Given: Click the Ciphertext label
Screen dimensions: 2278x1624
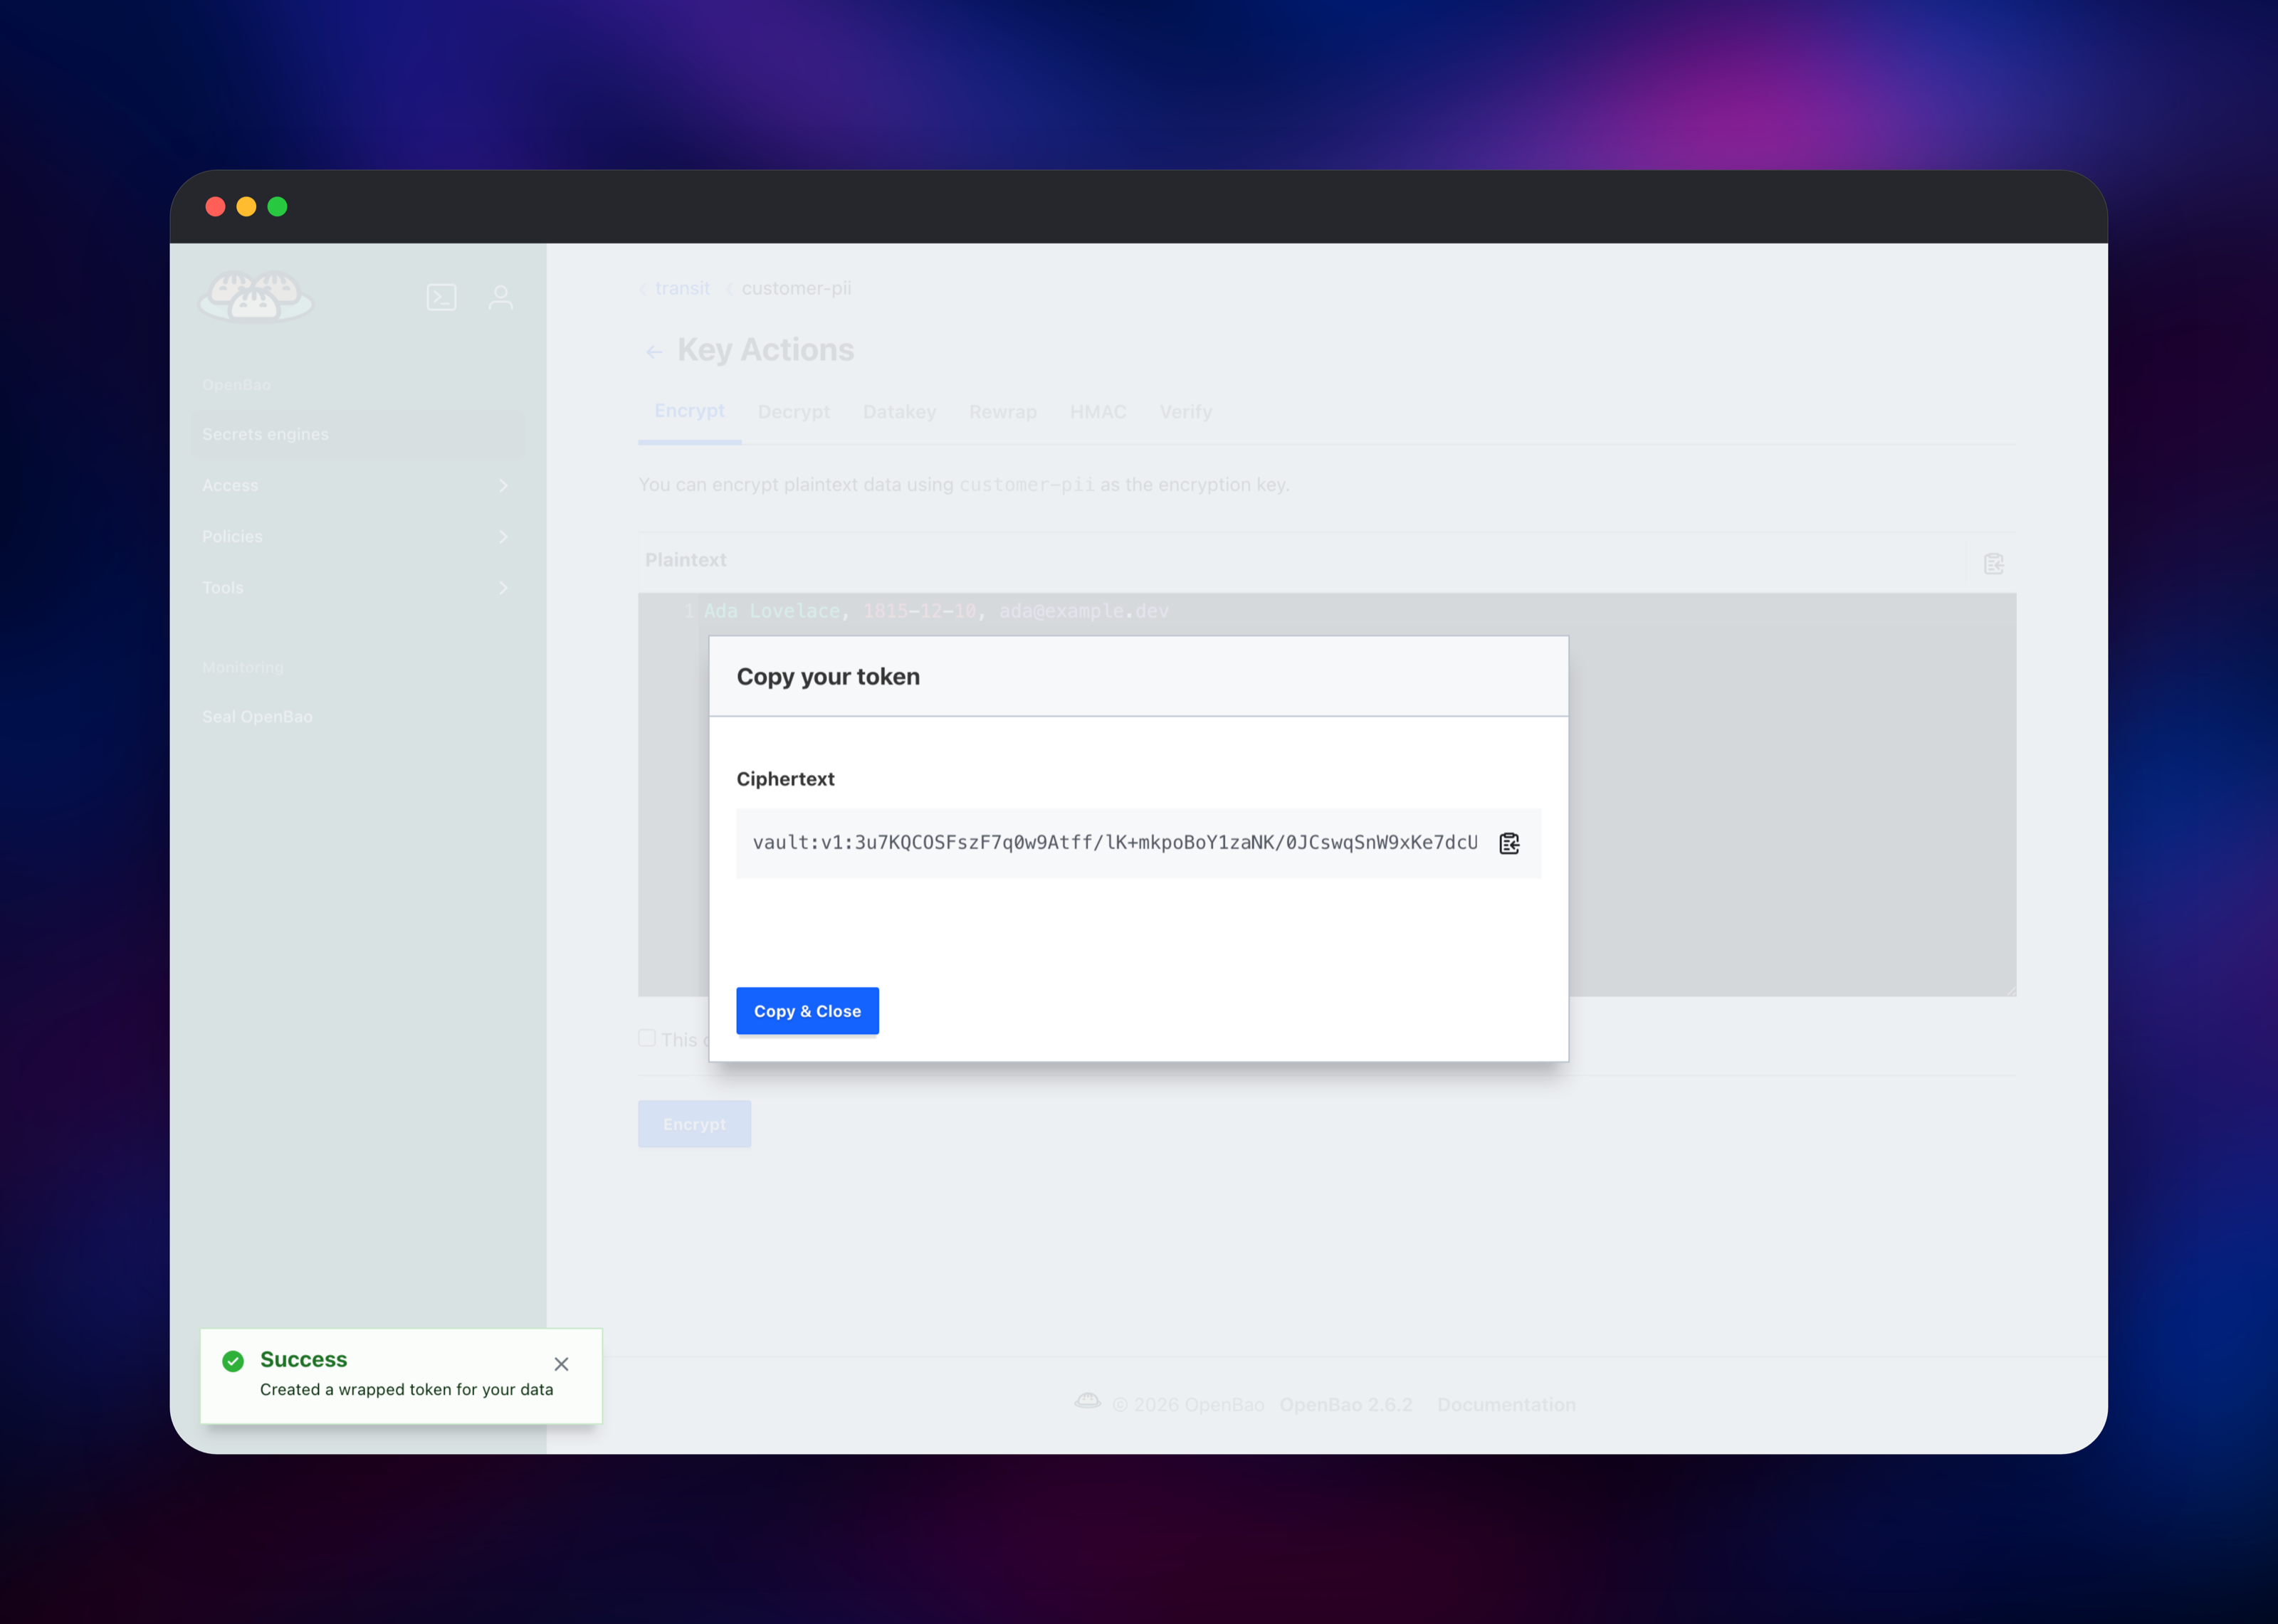Looking at the screenshot, I should 785,779.
